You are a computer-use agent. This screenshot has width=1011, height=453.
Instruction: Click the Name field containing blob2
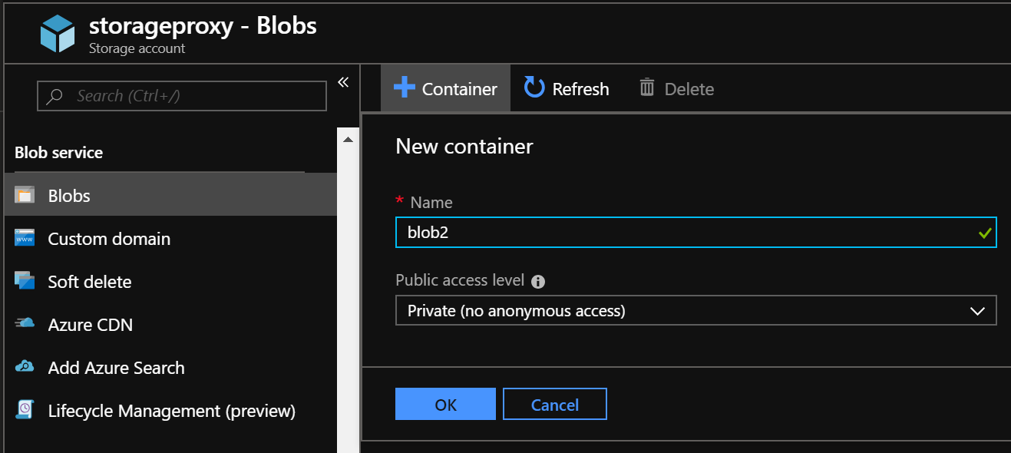pyautogui.click(x=695, y=232)
